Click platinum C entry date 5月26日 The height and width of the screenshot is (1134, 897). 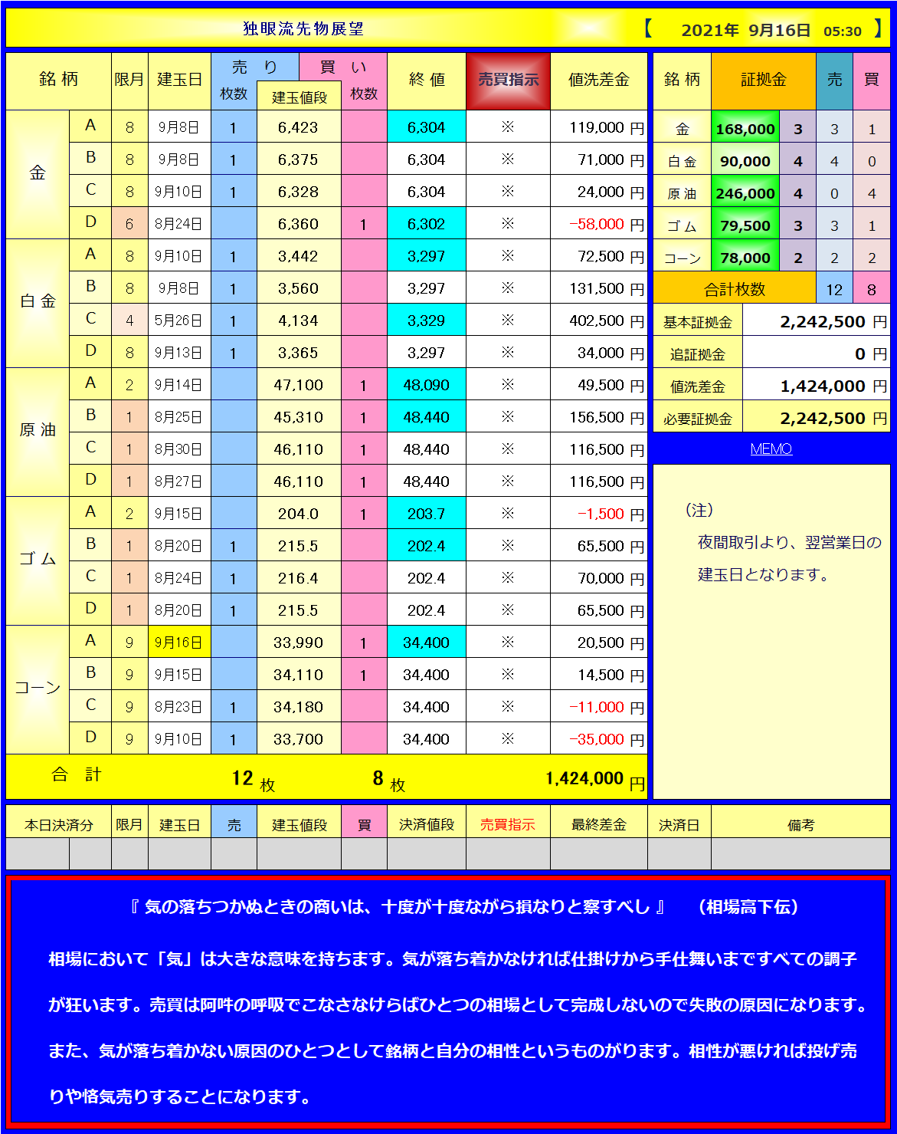[x=179, y=320]
